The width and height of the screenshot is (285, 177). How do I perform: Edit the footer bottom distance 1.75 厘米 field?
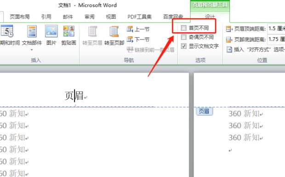pos(276,39)
